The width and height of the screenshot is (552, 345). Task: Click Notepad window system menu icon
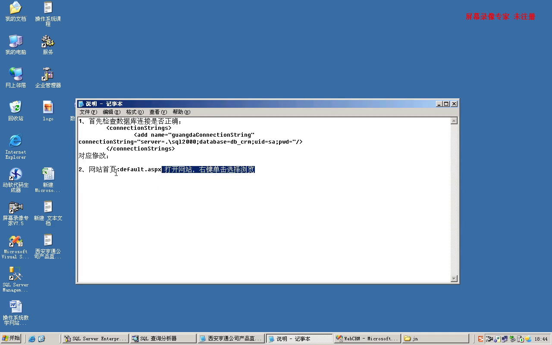[x=81, y=104]
